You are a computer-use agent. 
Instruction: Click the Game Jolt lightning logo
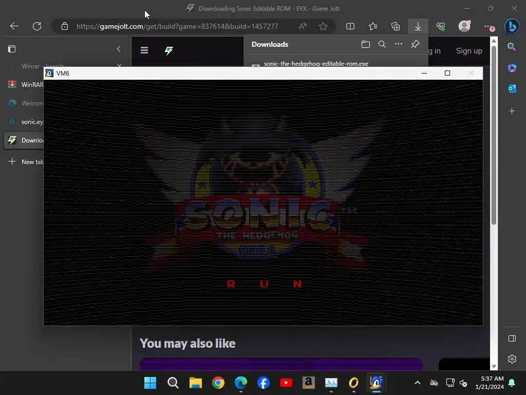[168, 50]
